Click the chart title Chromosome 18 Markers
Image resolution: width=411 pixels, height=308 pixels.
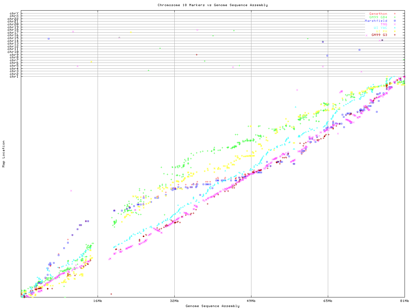coord(212,5)
